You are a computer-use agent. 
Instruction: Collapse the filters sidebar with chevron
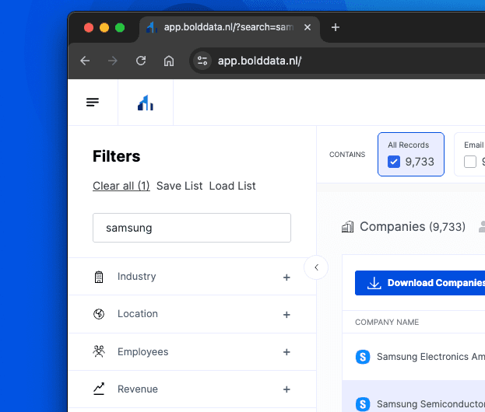coord(316,267)
